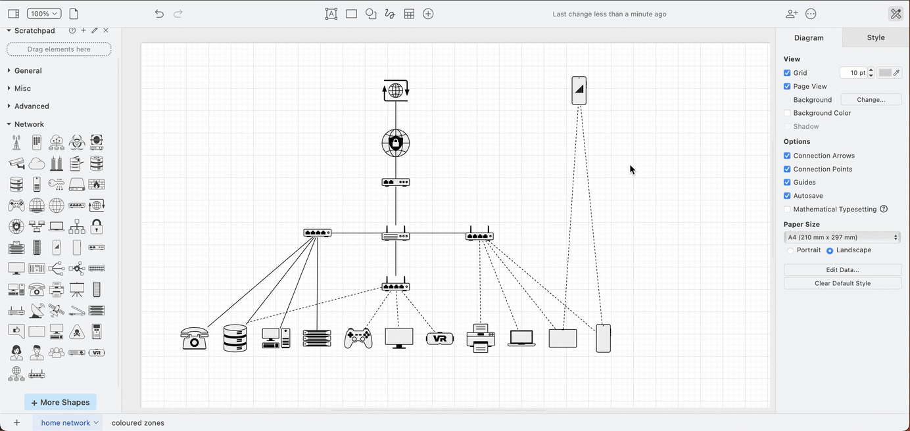The height and width of the screenshot is (431, 910).
Task: Click the Insert Table toolbar icon
Action: 409,13
